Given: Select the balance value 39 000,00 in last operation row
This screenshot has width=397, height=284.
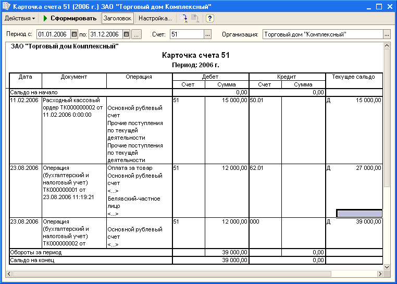Looking at the screenshot, I should pos(368,221).
